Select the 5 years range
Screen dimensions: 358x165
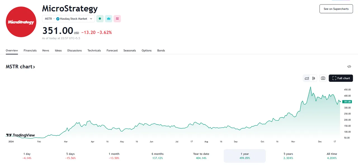click(288, 156)
